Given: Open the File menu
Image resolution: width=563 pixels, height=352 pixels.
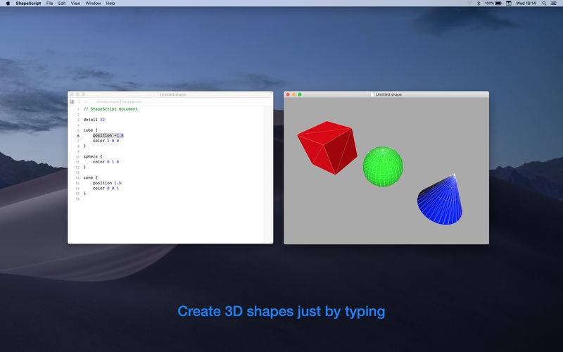Looking at the screenshot, I should pos(49,4).
